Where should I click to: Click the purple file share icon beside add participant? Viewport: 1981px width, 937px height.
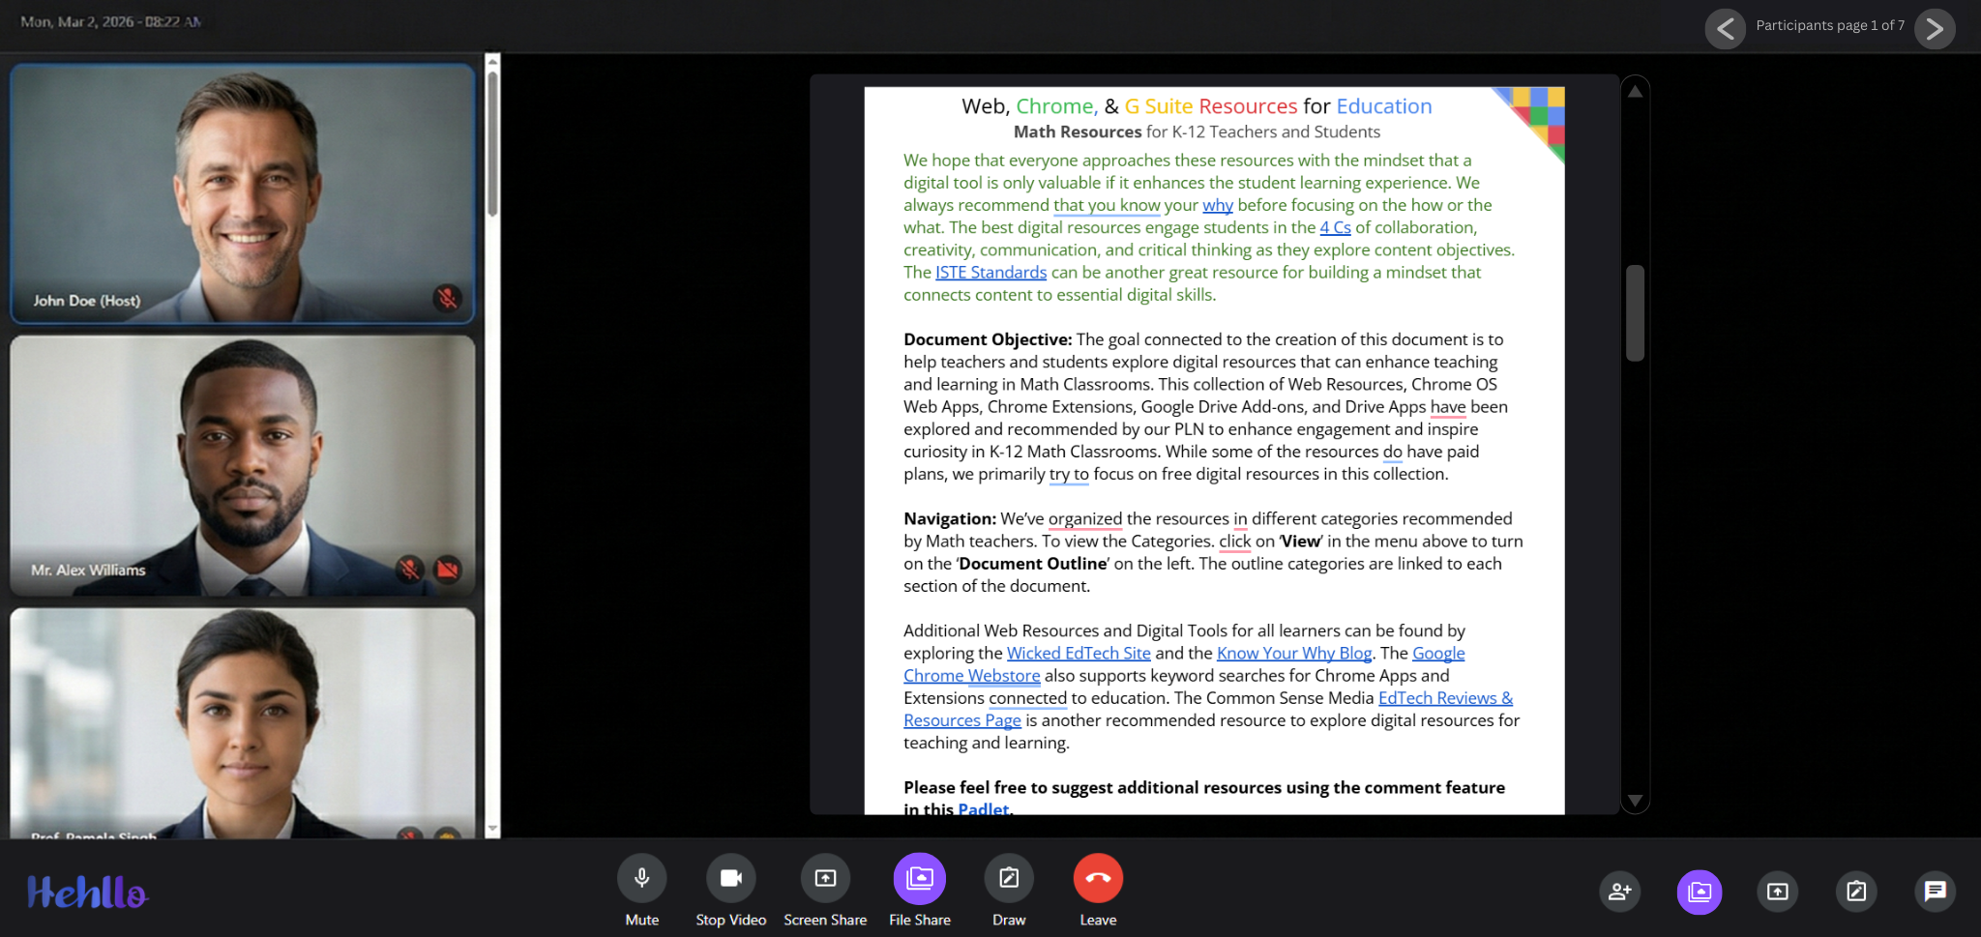[1700, 892]
